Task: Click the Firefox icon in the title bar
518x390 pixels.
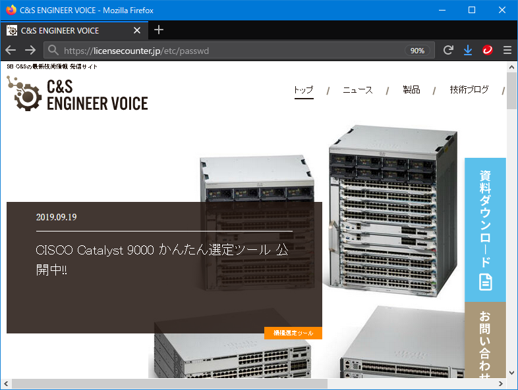Action: coord(11,10)
